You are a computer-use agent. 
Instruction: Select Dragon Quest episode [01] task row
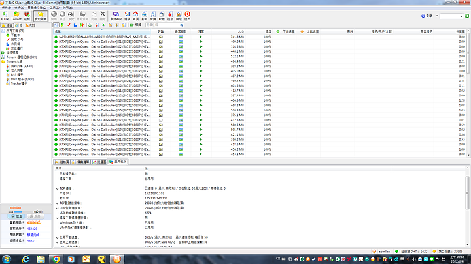click(260, 42)
